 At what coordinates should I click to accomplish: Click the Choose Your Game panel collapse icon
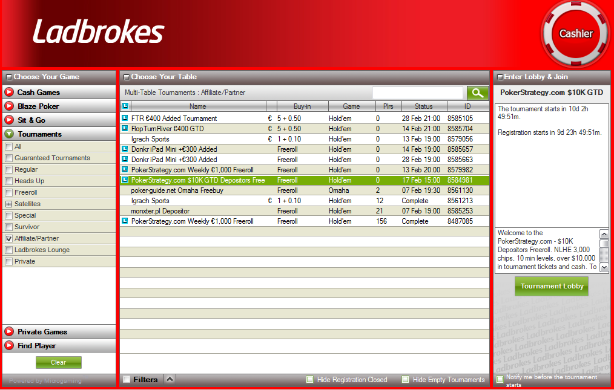(9, 77)
